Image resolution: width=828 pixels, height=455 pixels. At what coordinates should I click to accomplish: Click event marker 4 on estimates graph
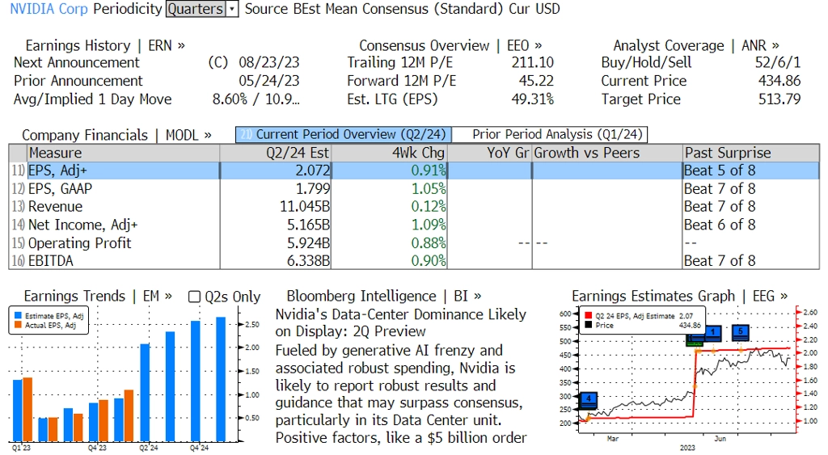coord(589,399)
